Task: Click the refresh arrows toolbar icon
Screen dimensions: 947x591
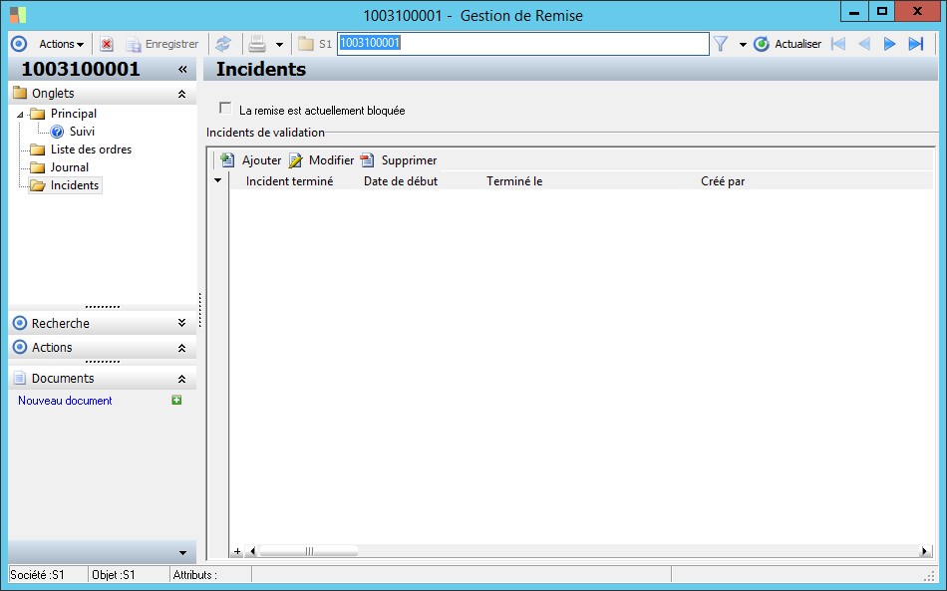Action: (x=223, y=44)
